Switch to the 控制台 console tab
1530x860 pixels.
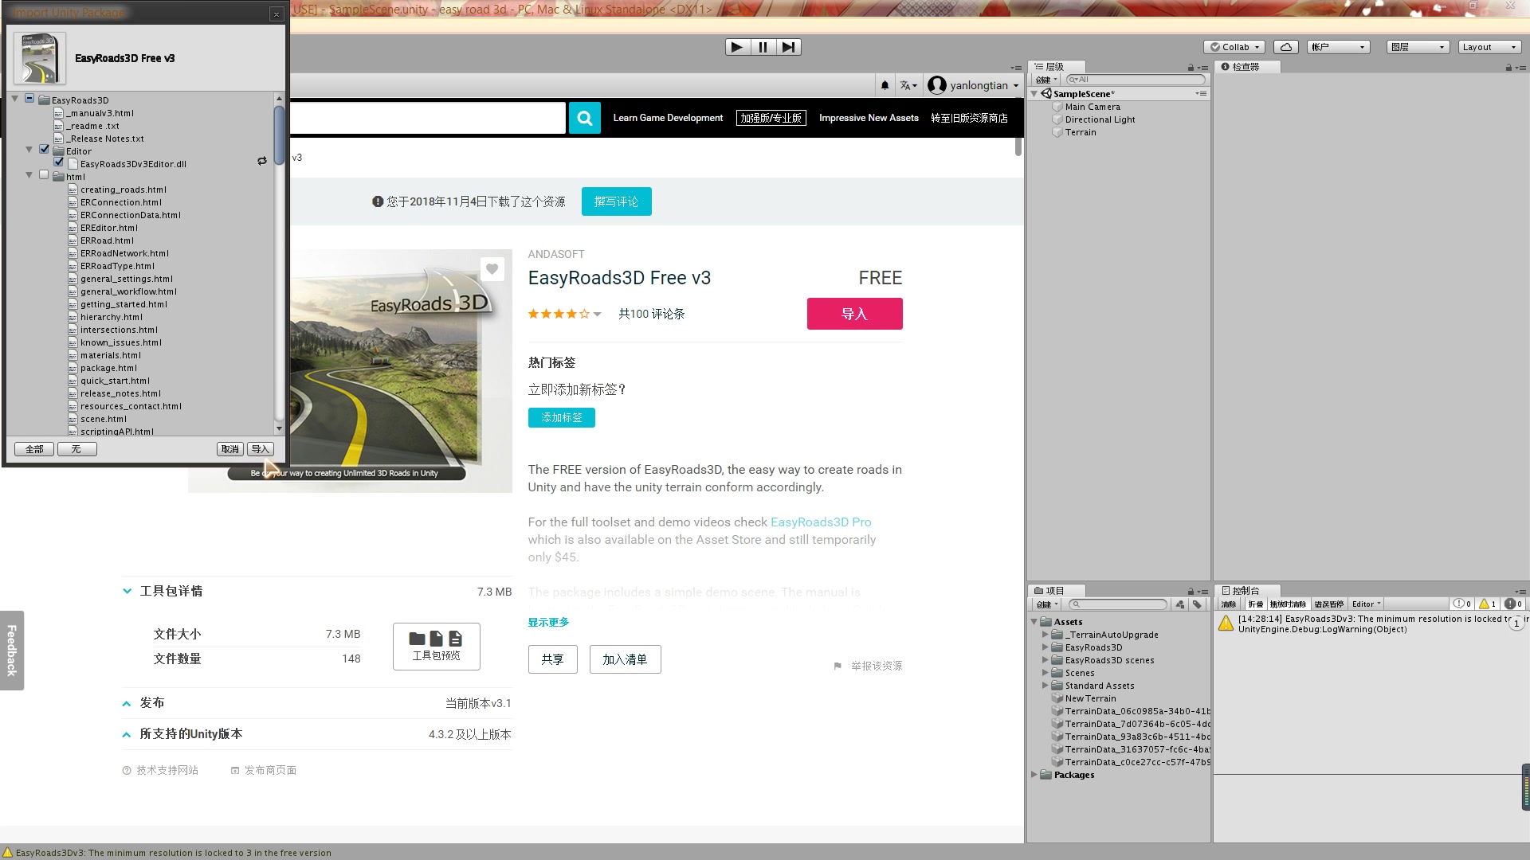[x=1245, y=590]
